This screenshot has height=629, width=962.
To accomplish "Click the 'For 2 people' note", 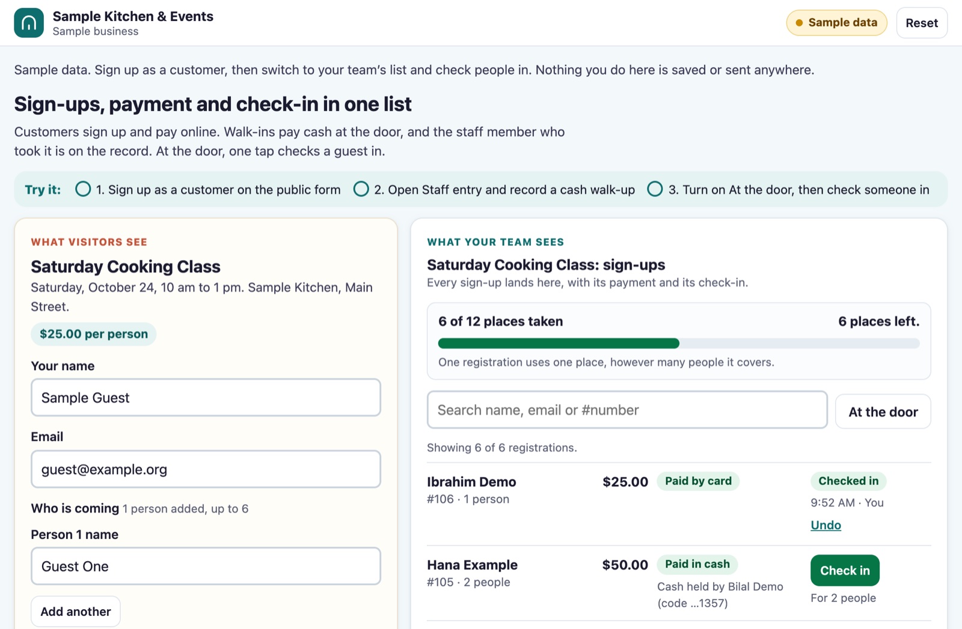I will (843, 598).
